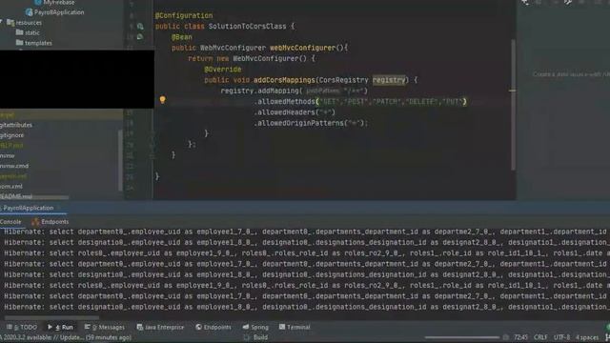This screenshot has height=343, width=610.
Task: Click the status bar progress bar
Action: (x=461, y=337)
